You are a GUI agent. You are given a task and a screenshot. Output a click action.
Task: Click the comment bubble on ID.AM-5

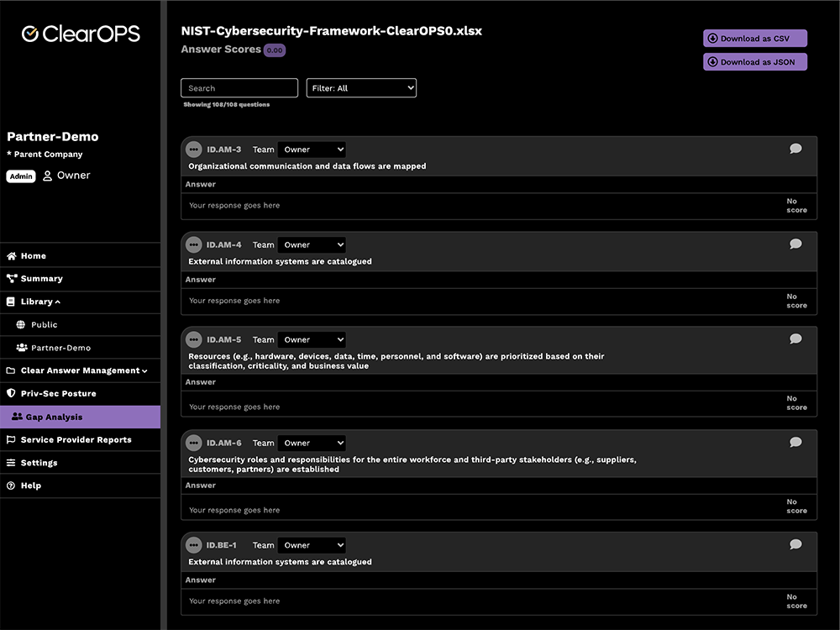pos(795,339)
